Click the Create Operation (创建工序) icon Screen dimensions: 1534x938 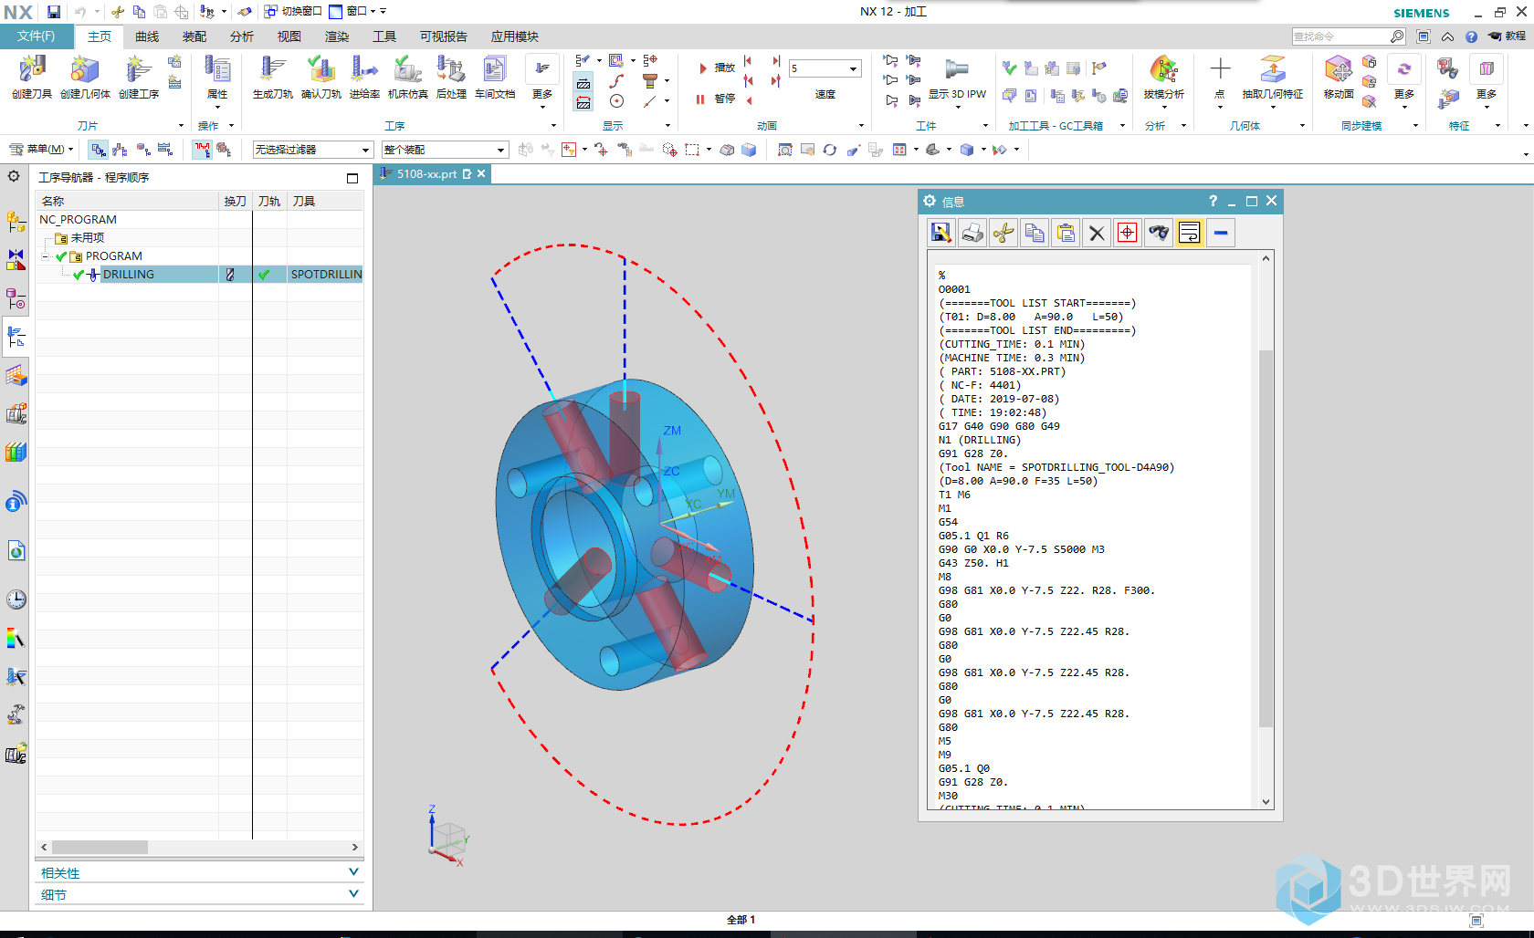[x=138, y=70]
